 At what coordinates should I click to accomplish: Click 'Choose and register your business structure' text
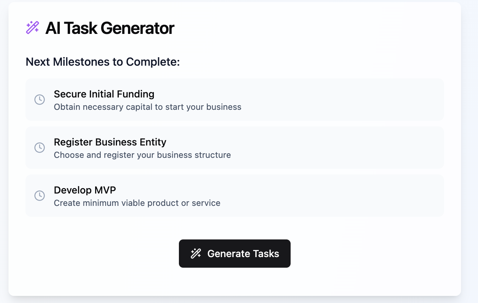[x=142, y=155]
